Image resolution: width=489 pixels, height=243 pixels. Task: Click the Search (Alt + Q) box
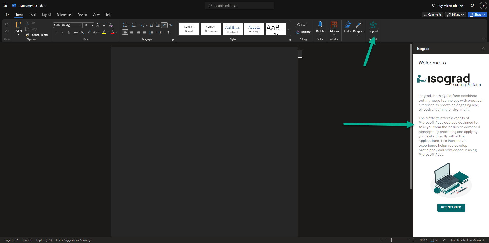coord(239,6)
